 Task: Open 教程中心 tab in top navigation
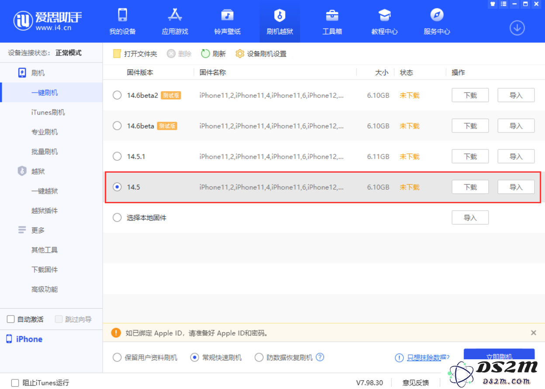click(384, 22)
